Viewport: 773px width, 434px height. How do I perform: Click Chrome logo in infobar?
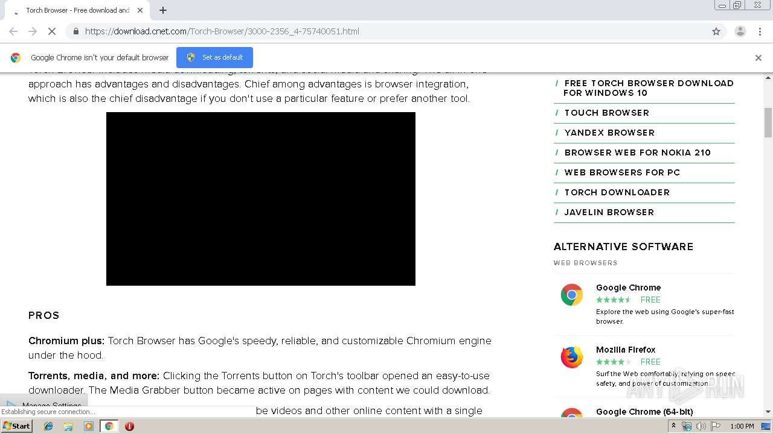16,58
